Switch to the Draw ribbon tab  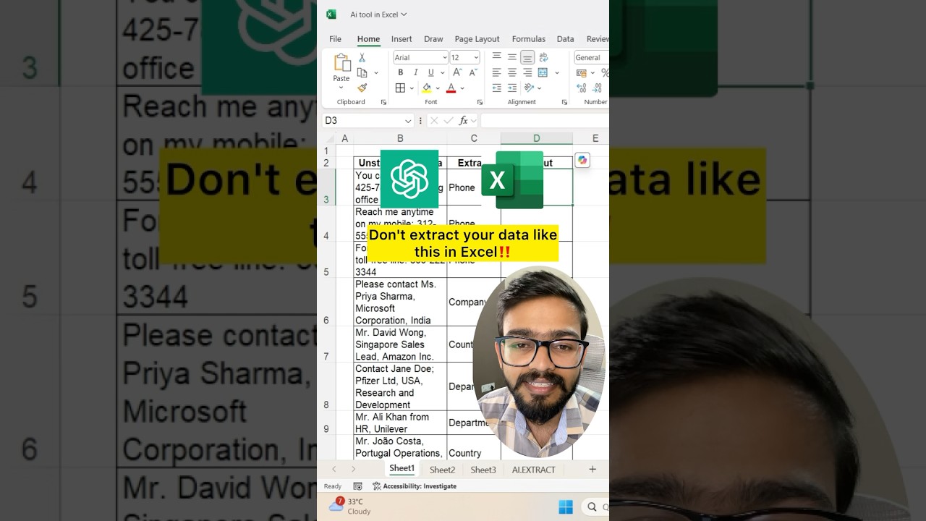pyautogui.click(x=433, y=39)
